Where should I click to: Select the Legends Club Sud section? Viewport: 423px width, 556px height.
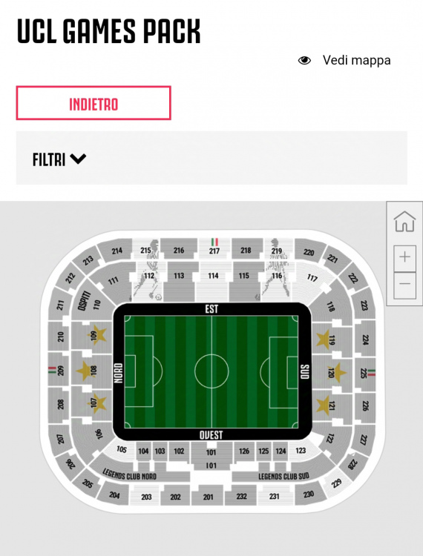[283, 476]
